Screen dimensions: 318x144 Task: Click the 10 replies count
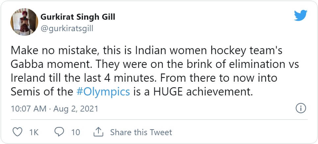click(75, 132)
